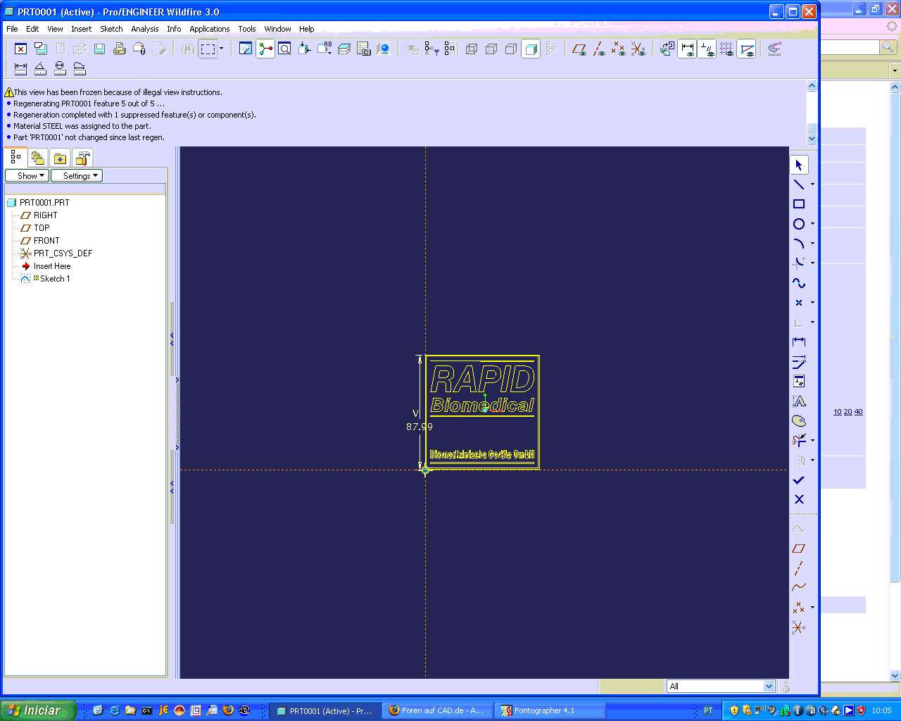Viewport: 901px width, 721px height.
Task: Choose the Point creation tool
Action: tap(799, 303)
